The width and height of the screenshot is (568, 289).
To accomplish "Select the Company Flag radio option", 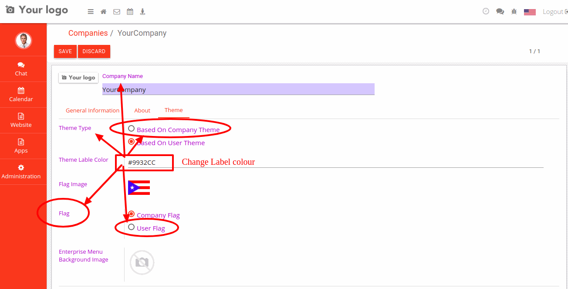I will (x=132, y=214).
